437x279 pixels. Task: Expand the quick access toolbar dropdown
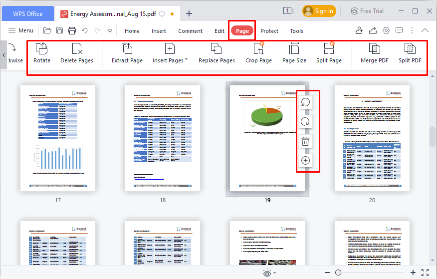(110, 30)
